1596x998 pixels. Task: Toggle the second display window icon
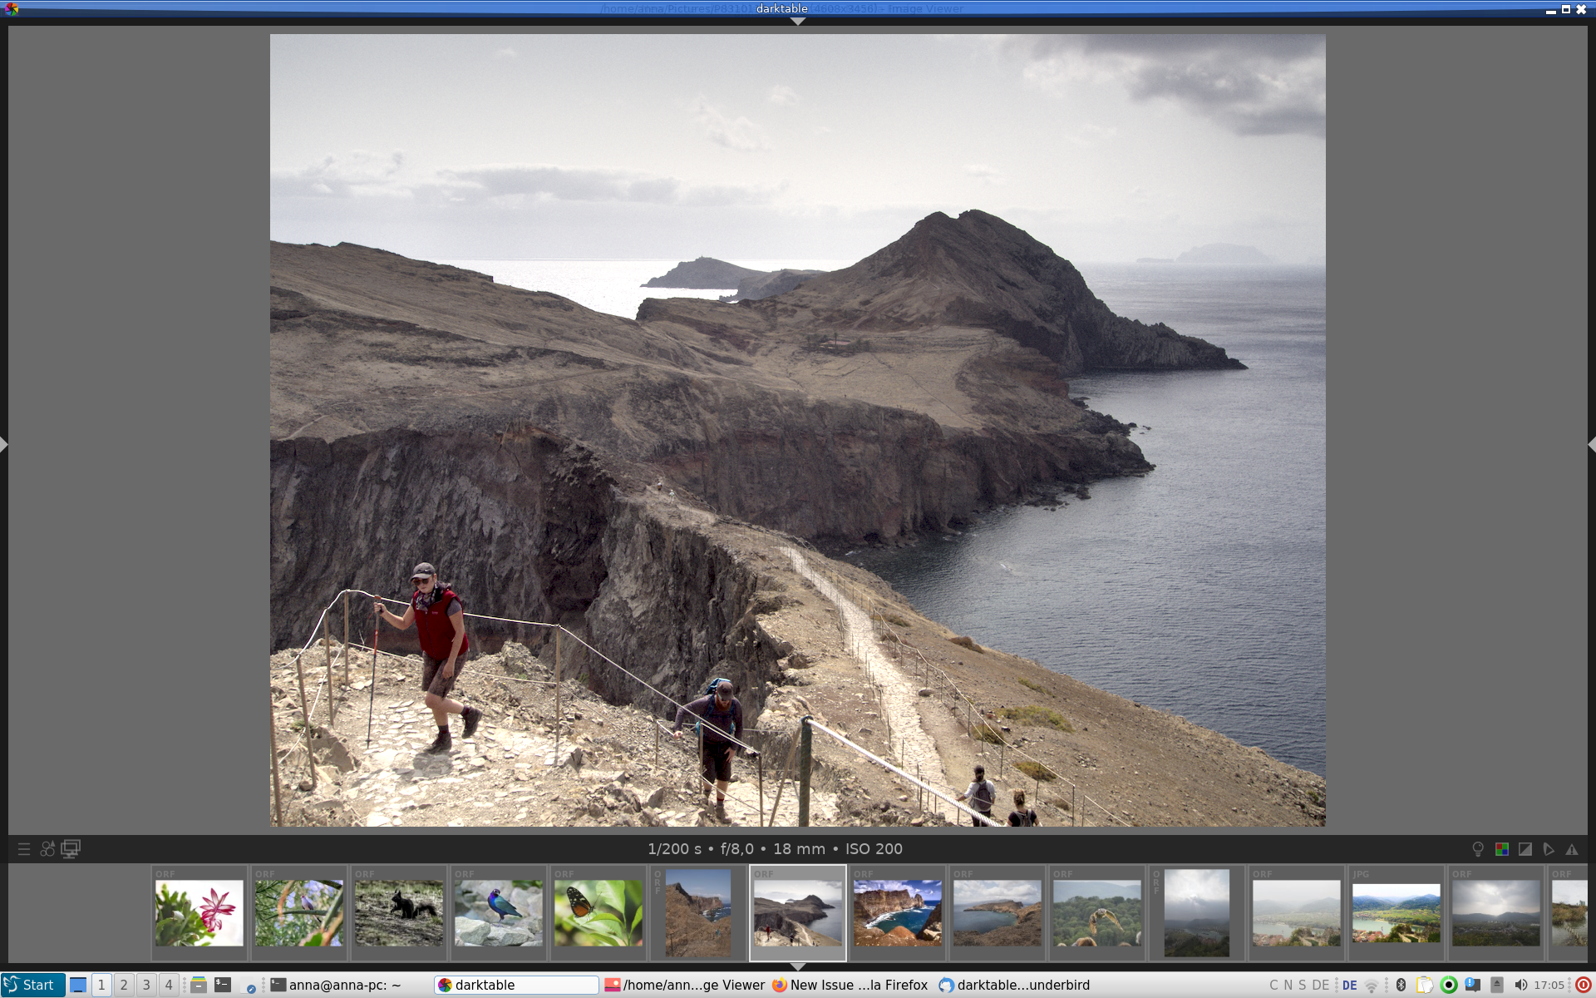(71, 849)
